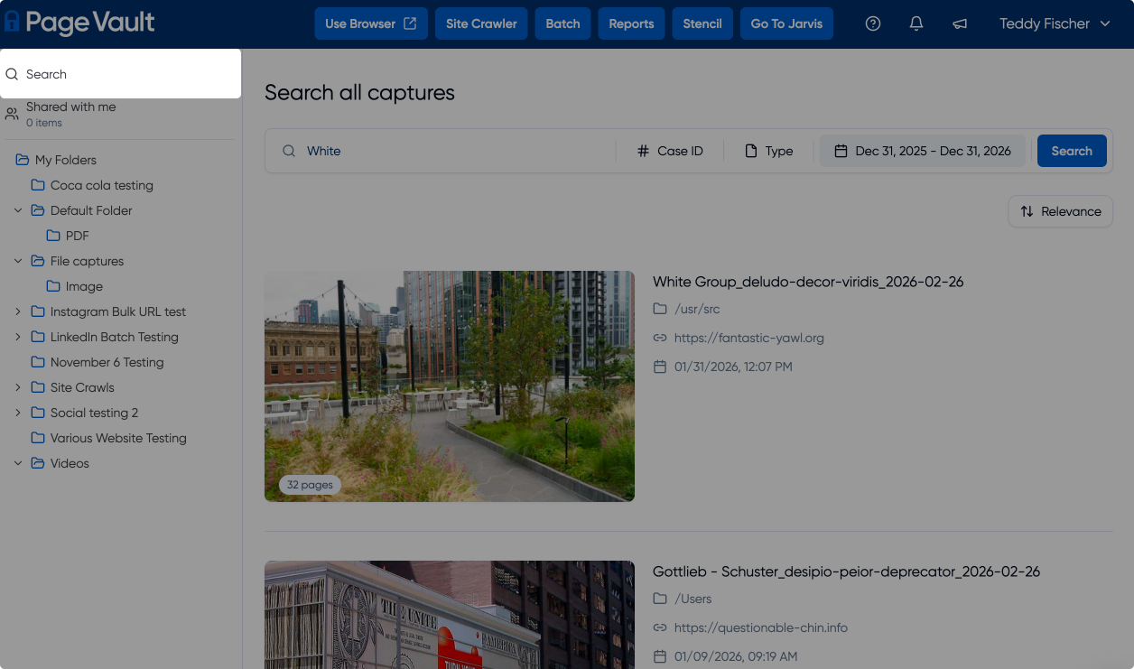Open the Type filter dropdown

[768, 151]
